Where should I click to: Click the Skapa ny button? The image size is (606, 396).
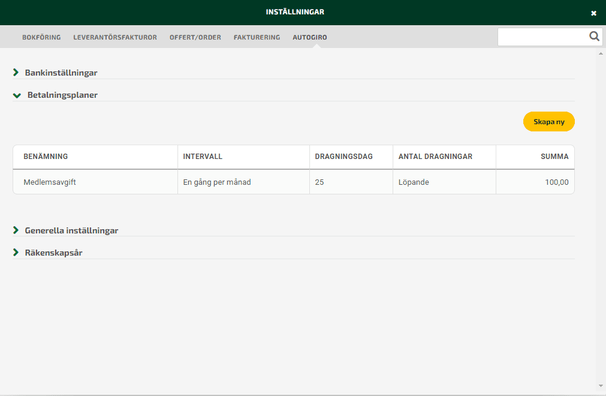pos(549,122)
